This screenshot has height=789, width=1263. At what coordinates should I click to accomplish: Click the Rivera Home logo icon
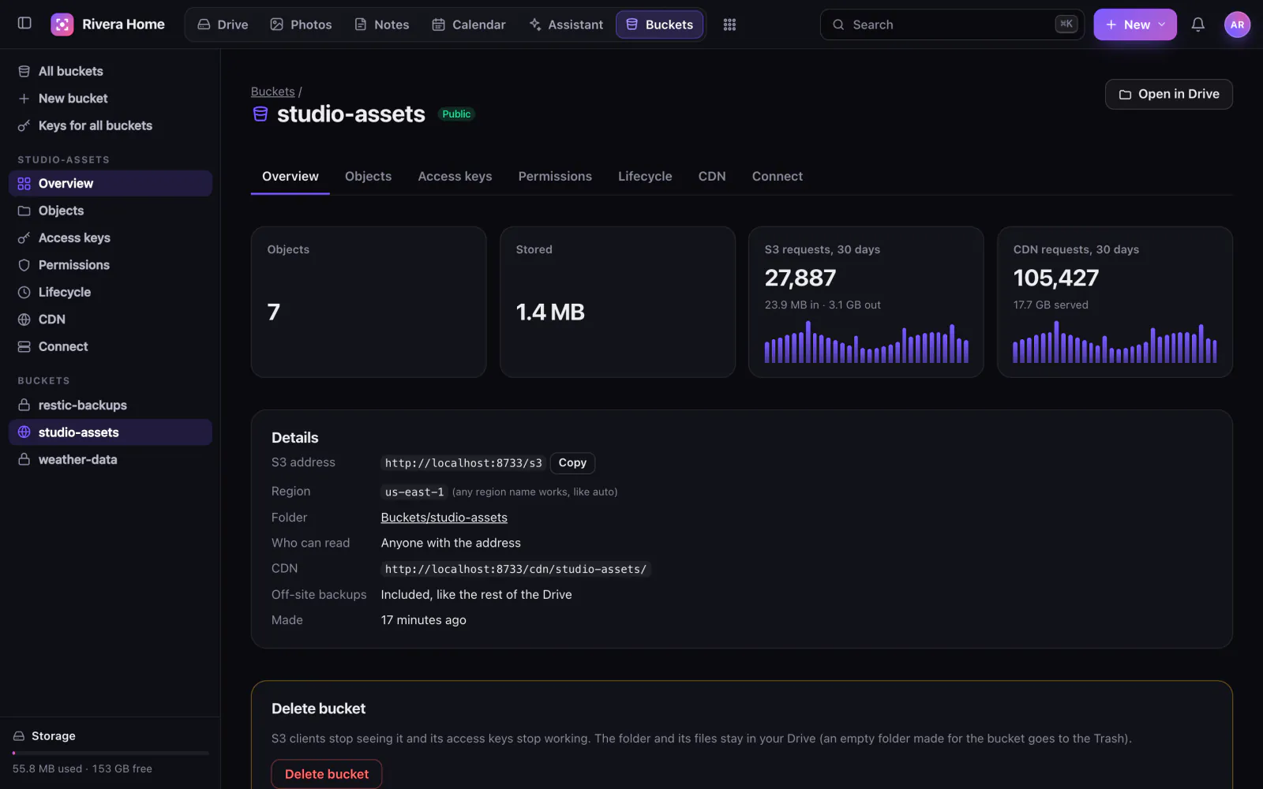[x=62, y=24]
